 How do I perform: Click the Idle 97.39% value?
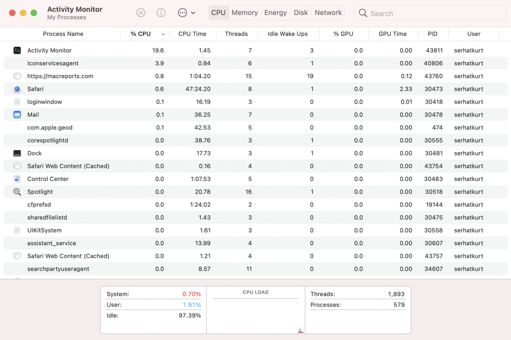pos(190,316)
